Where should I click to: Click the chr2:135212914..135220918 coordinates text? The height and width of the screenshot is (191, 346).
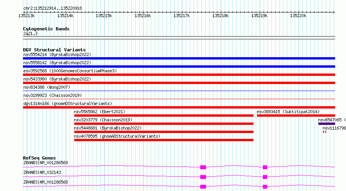coord(52,9)
